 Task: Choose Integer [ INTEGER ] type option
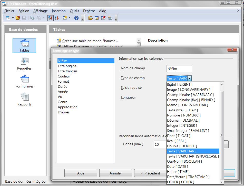[193, 126]
